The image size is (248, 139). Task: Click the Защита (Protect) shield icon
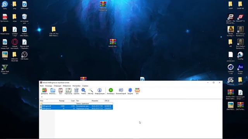130,91
